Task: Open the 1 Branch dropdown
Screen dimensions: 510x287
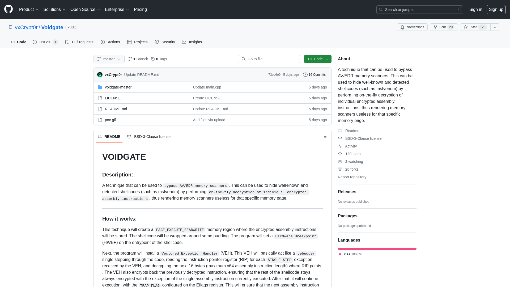Action: click(138, 58)
